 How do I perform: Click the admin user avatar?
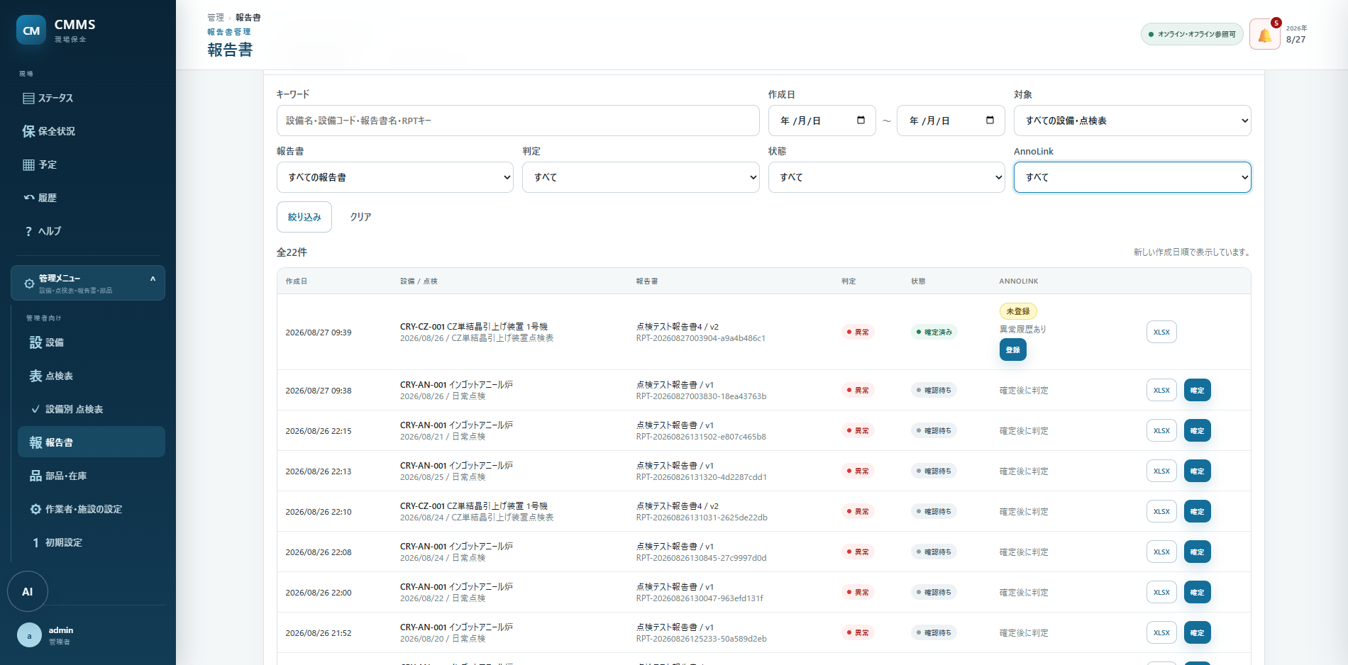click(29, 636)
